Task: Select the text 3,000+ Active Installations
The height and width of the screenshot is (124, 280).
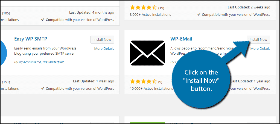Action: coord(150,15)
